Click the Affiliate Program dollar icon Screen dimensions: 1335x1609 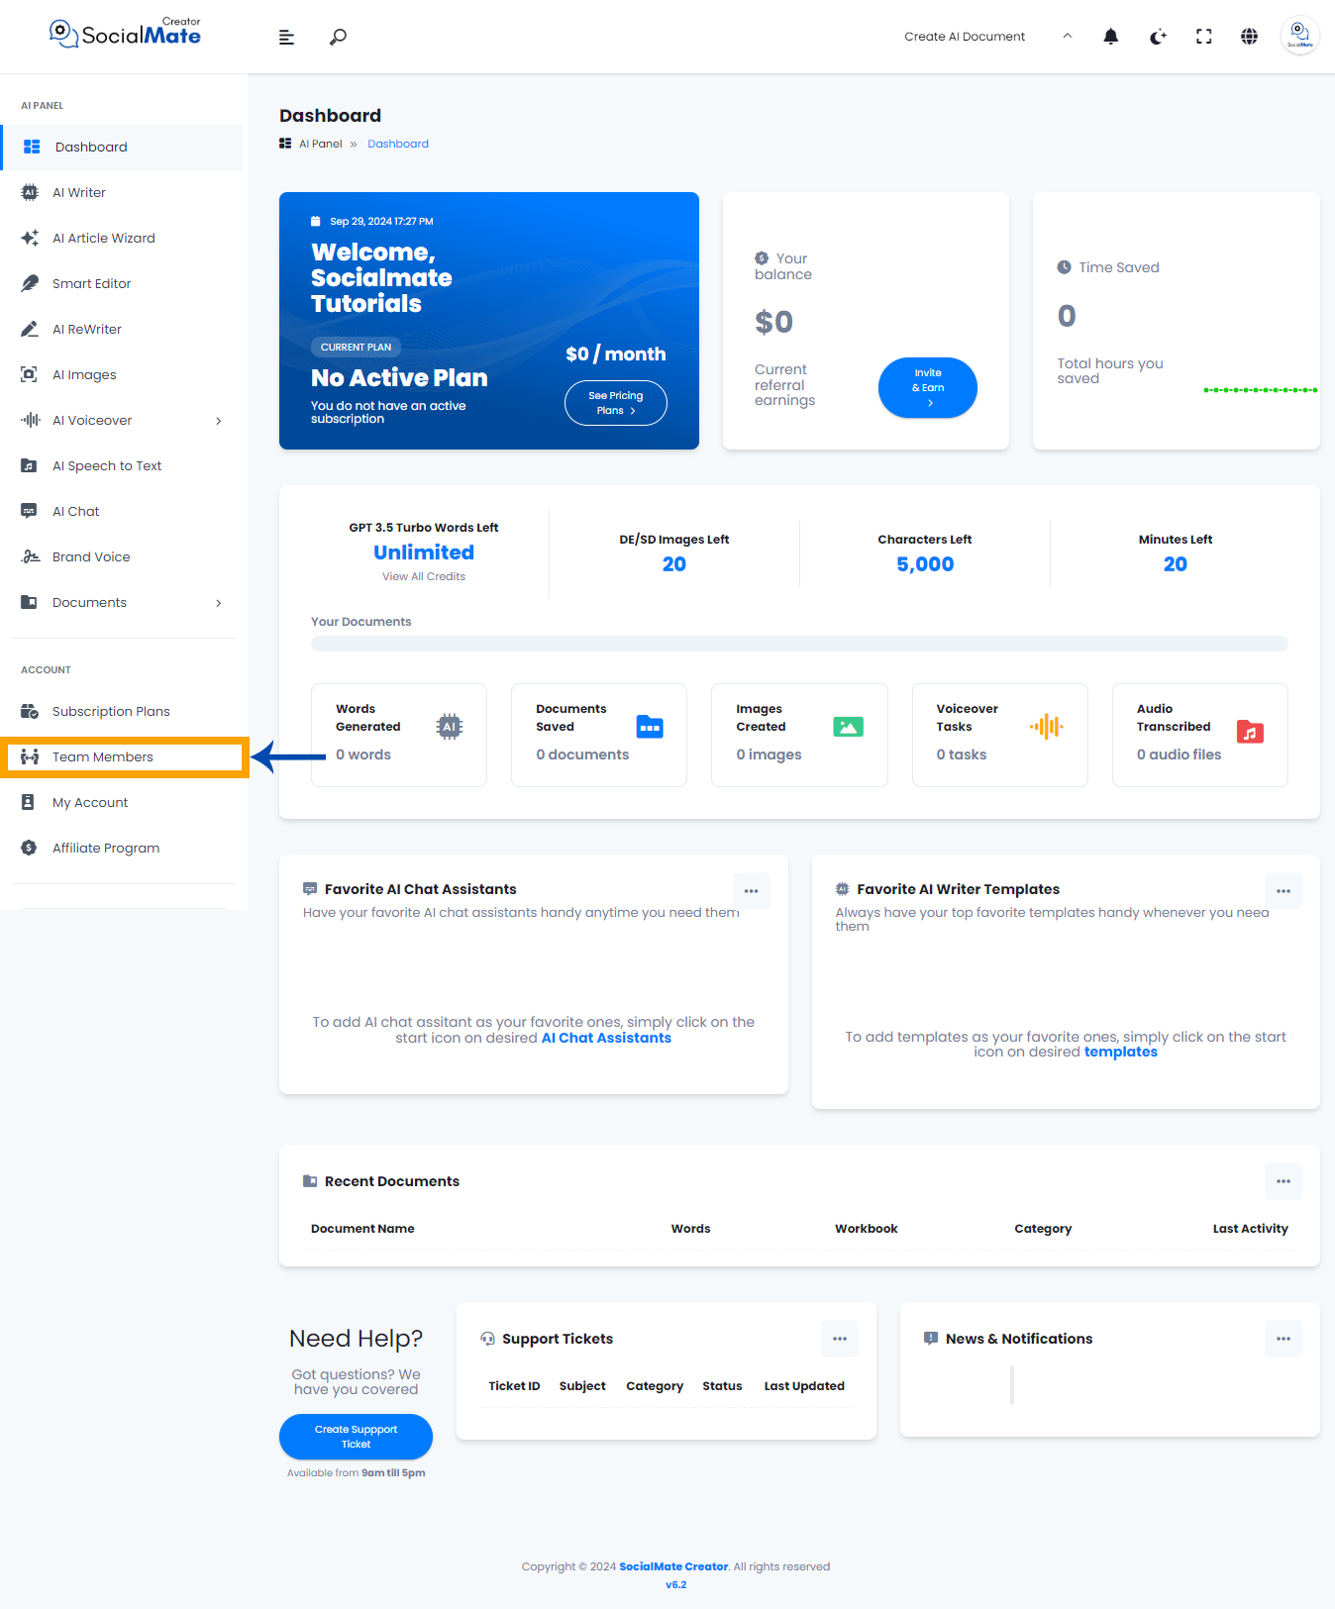coord(30,848)
